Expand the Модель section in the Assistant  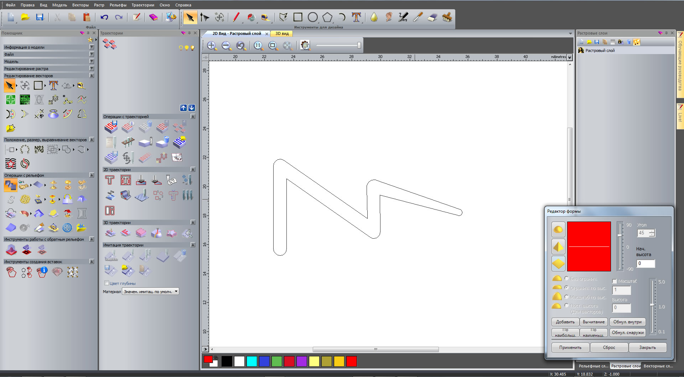click(92, 61)
